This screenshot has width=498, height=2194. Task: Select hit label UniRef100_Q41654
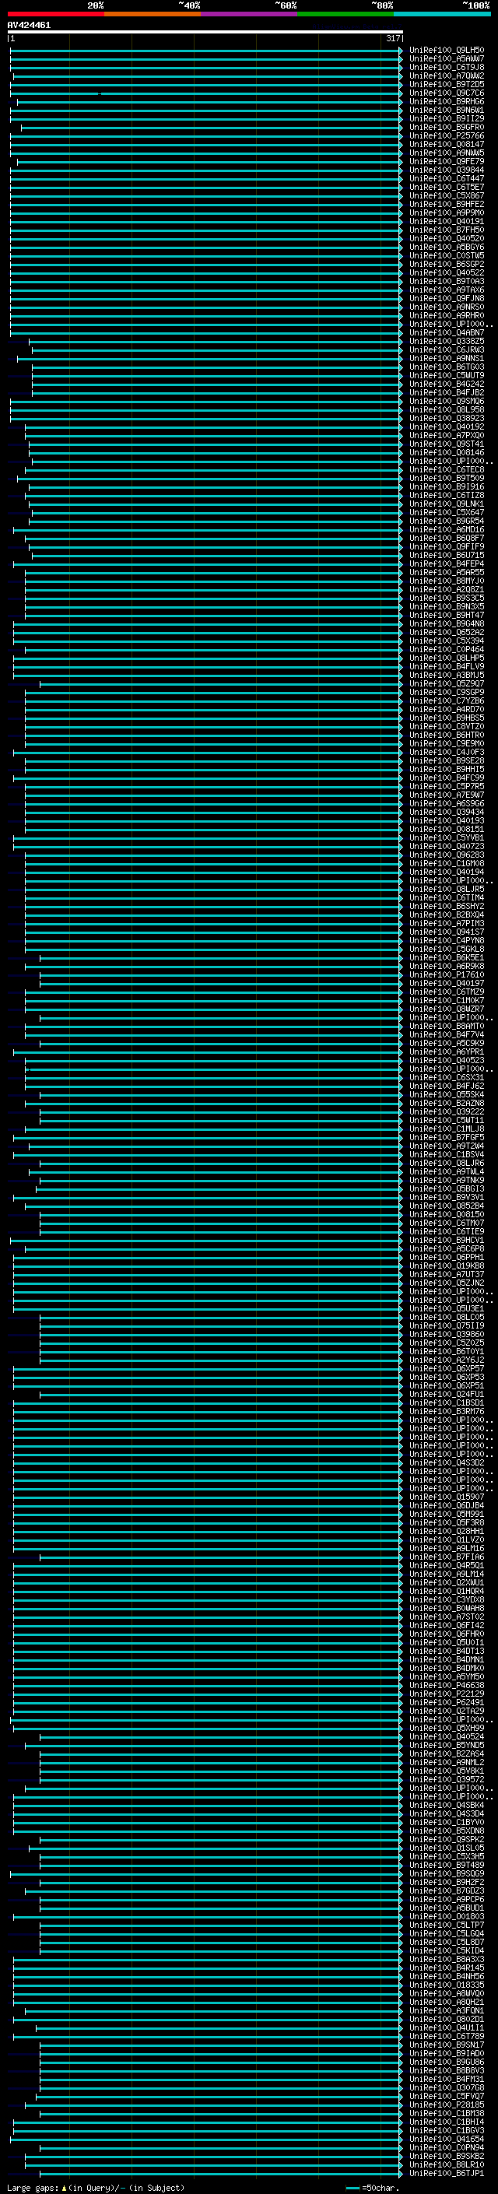pos(447,2140)
